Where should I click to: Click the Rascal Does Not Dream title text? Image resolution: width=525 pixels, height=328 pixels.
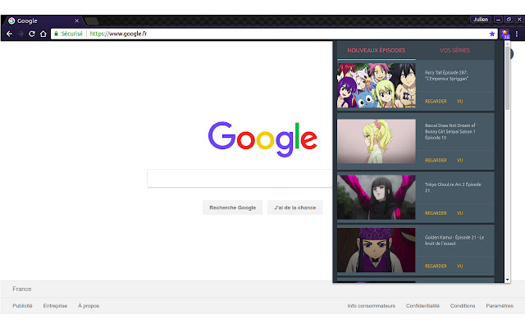point(450,131)
